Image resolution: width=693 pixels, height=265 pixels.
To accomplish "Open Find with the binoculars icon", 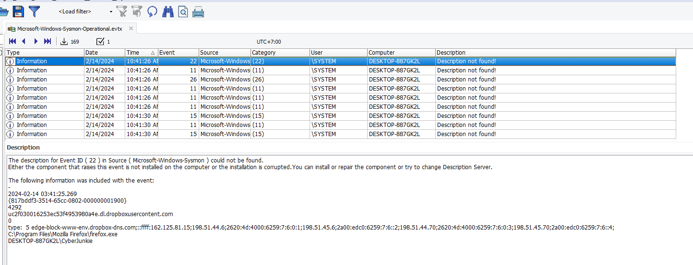I will coord(167,12).
